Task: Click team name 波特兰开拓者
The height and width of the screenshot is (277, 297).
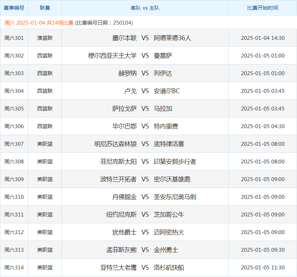Action: pos(118,179)
